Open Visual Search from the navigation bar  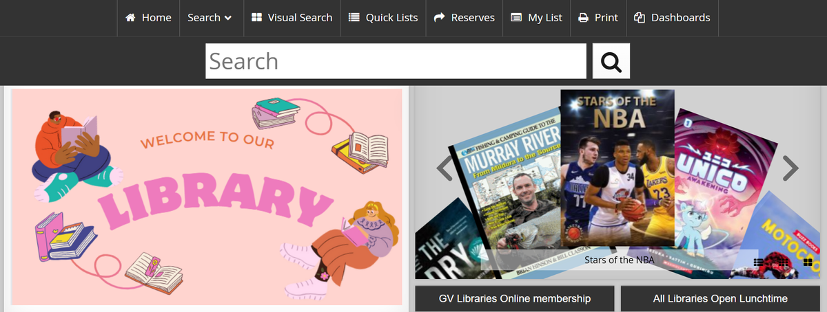(292, 18)
